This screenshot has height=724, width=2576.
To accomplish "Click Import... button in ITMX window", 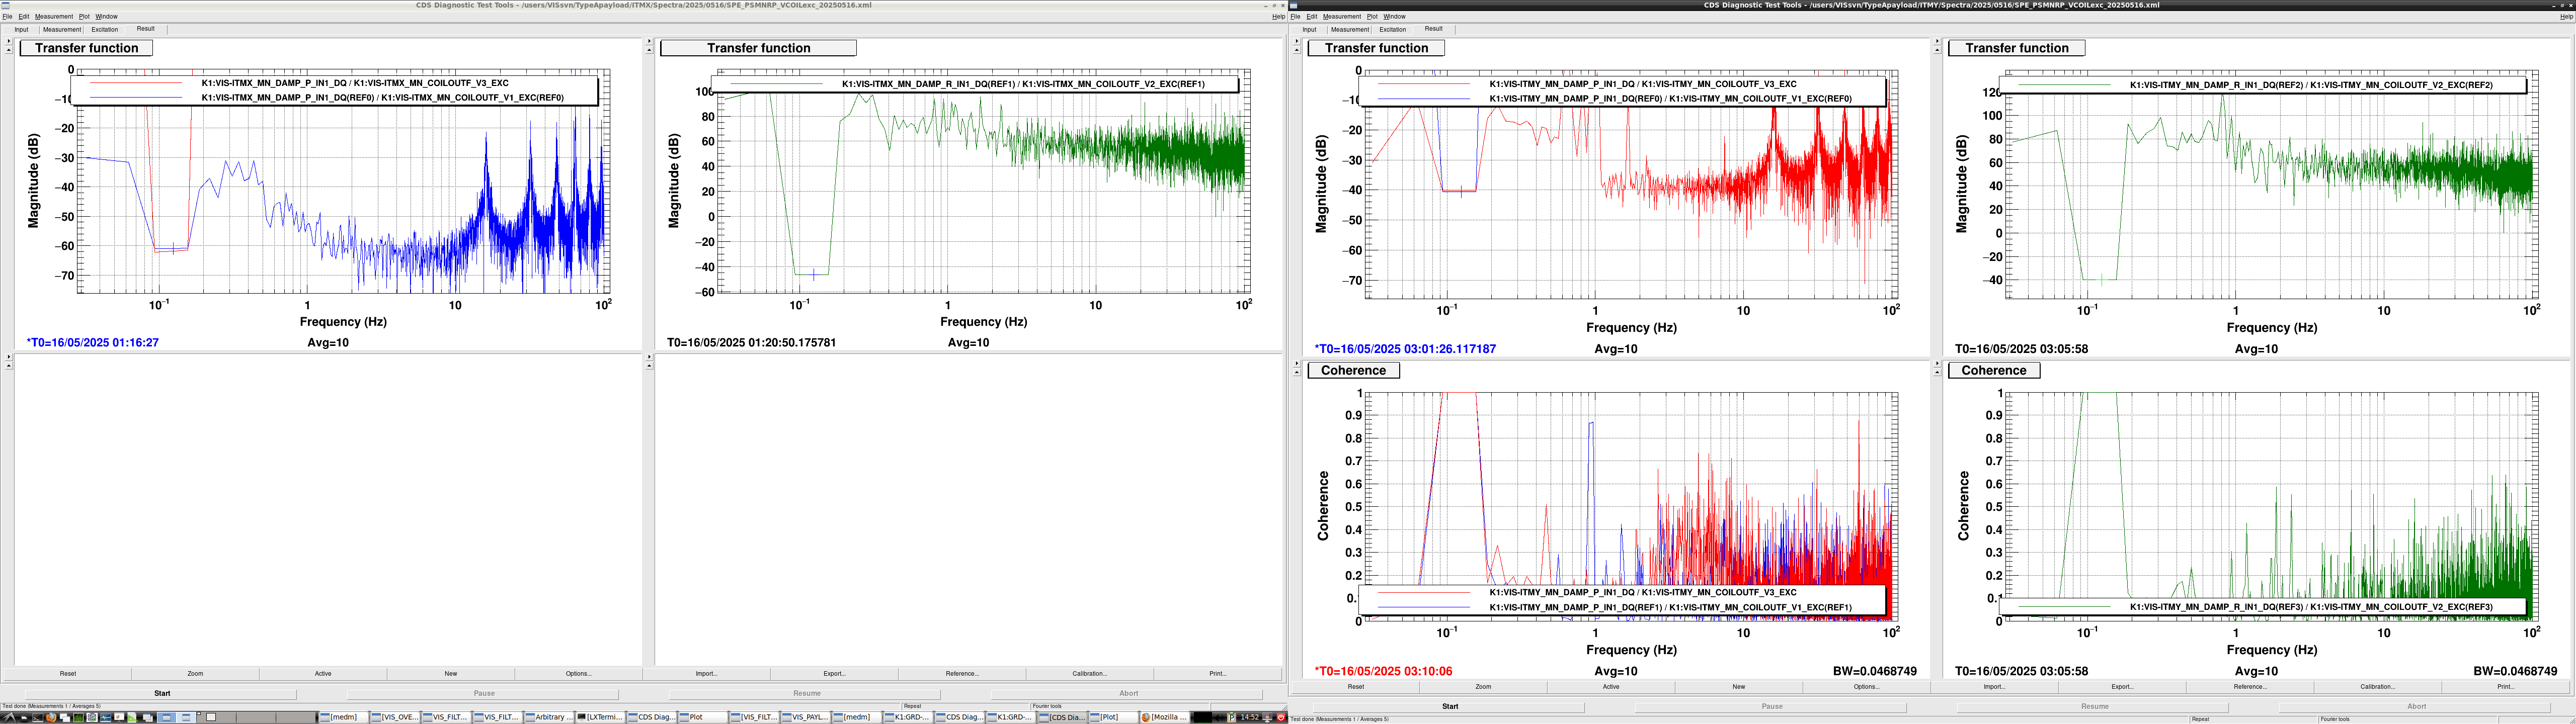I will tap(707, 673).
